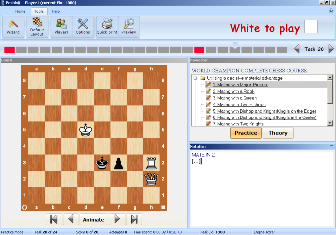Select the white king on d5
Viewport: 336px width, 235px height.
86,130
